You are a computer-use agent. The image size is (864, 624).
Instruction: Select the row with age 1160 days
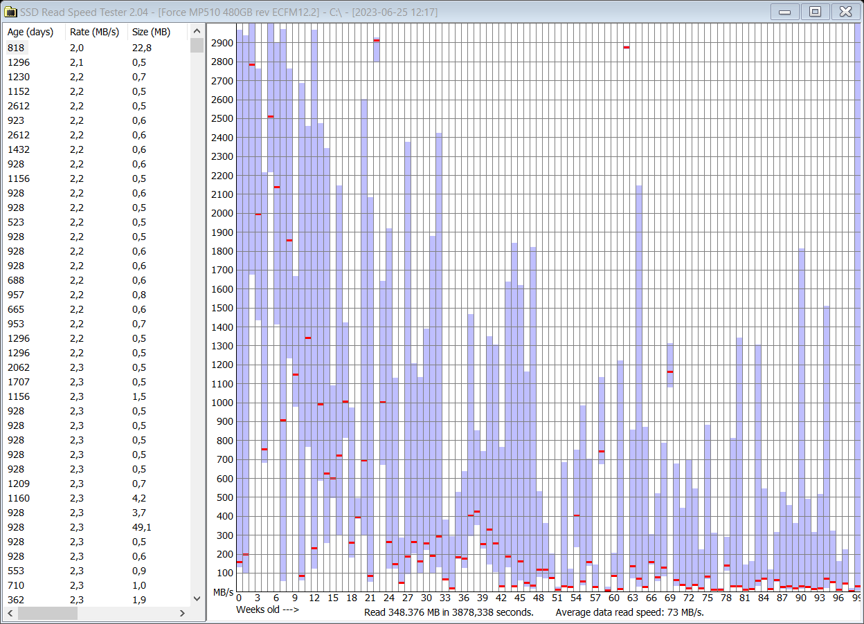pyautogui.click(x=97, y=498)
